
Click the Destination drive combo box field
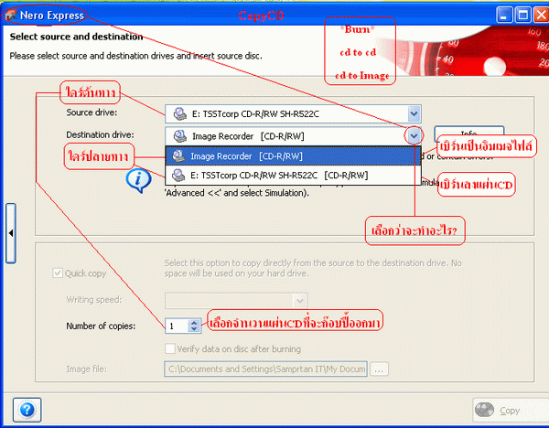[x=293, y=135]
